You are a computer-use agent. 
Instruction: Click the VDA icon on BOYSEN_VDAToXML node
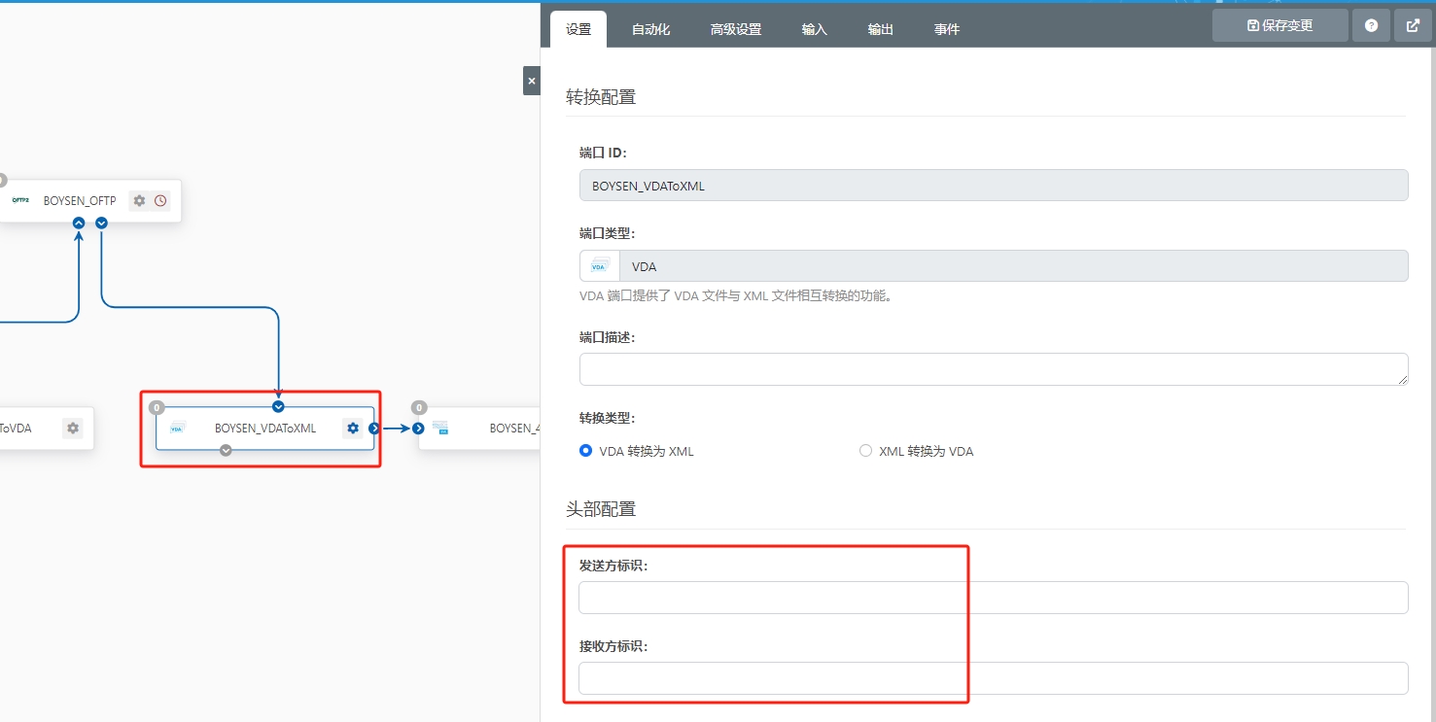coord(177,429)
